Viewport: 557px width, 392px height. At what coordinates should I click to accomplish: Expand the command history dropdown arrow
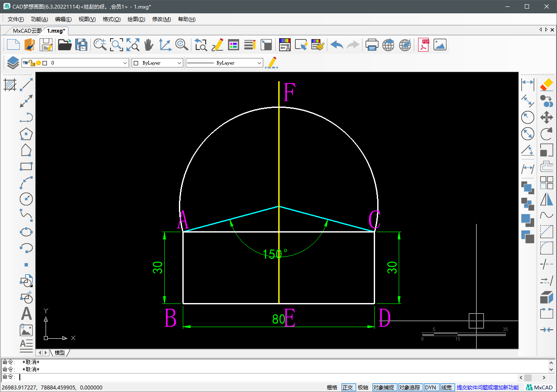[552, 369]
